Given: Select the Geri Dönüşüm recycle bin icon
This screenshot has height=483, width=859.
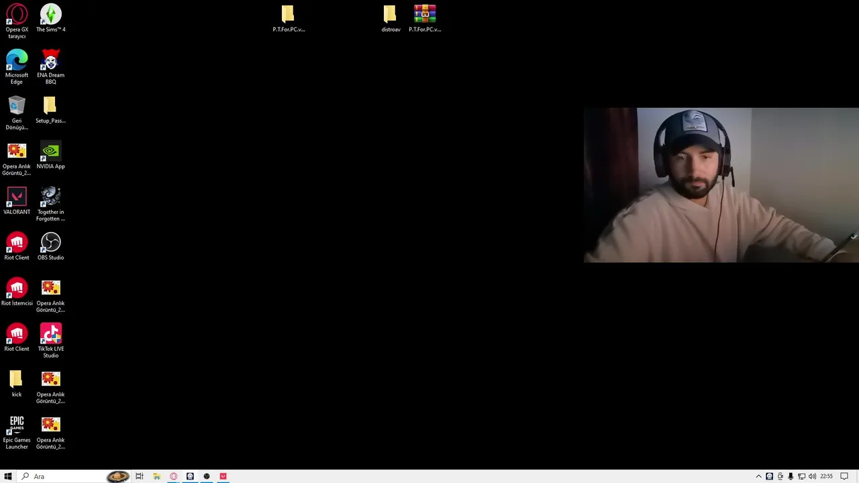Looking at the screenshot, I should [x=17, y=113].
